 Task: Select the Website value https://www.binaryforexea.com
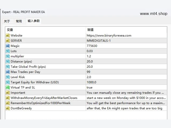point(109,35)
